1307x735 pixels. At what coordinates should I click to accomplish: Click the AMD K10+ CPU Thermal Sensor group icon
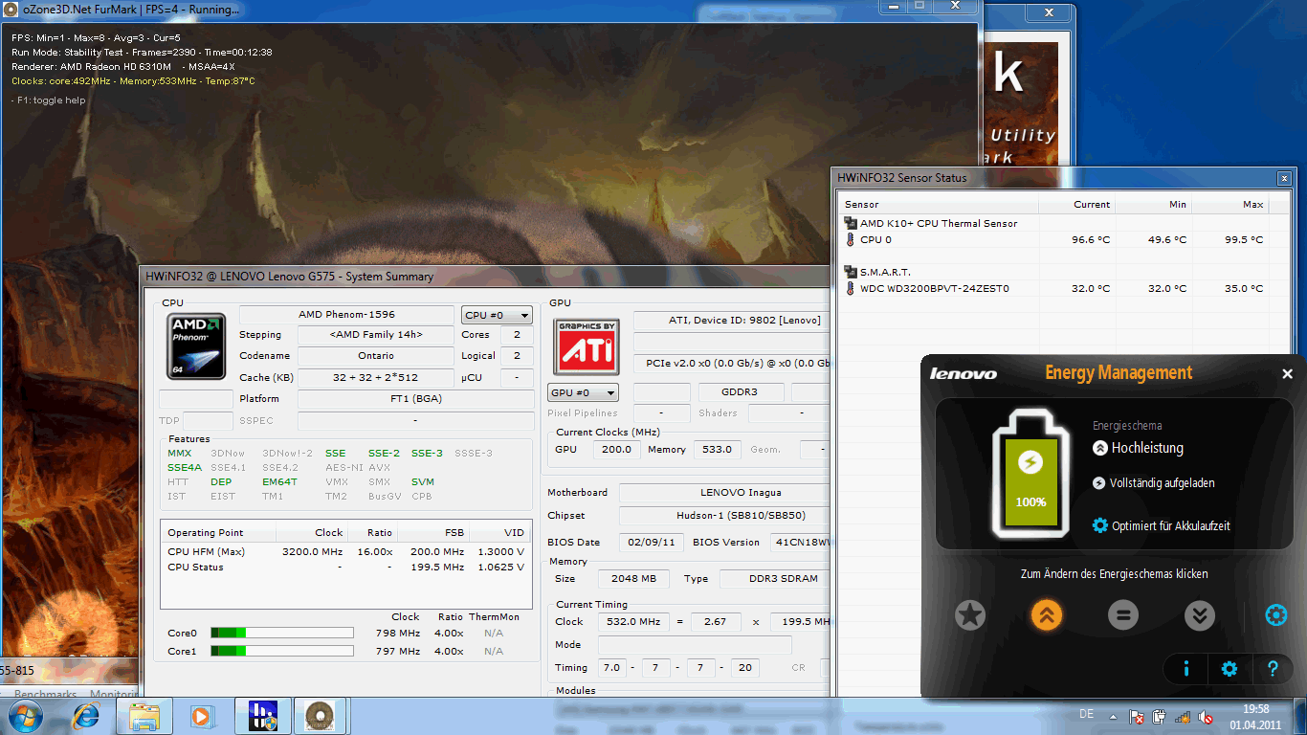[850, 223]
